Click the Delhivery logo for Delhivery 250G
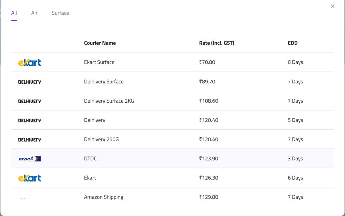Image resolution: width=345 pixels, height=216 pixels. pos(29,140)
